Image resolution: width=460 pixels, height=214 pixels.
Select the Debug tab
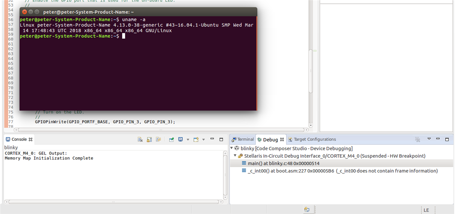(x=270, y=140)
